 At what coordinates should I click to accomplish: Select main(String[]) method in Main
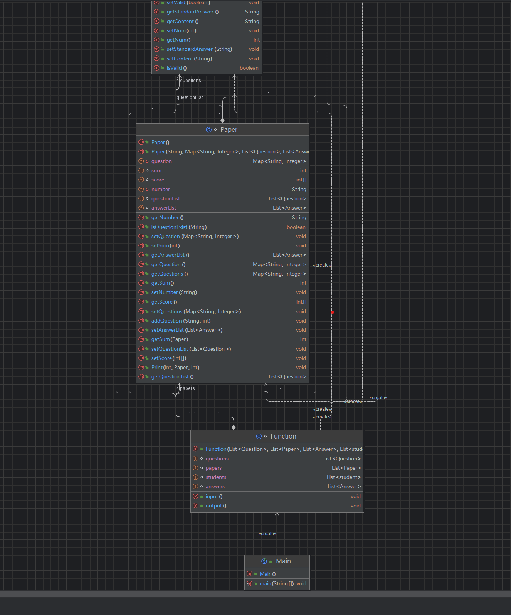(277, 583)
